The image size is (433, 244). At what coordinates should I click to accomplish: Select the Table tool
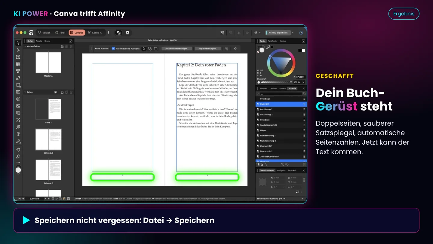coord(18,64)
